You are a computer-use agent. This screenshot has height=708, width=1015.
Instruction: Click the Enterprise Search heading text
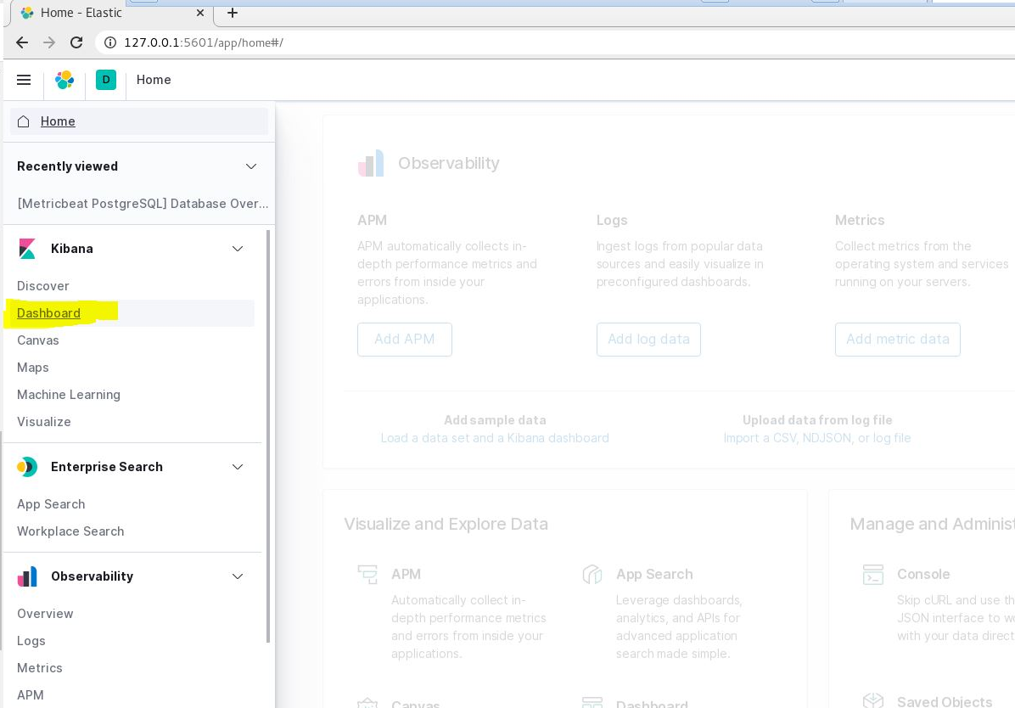(x=107, y=467)
